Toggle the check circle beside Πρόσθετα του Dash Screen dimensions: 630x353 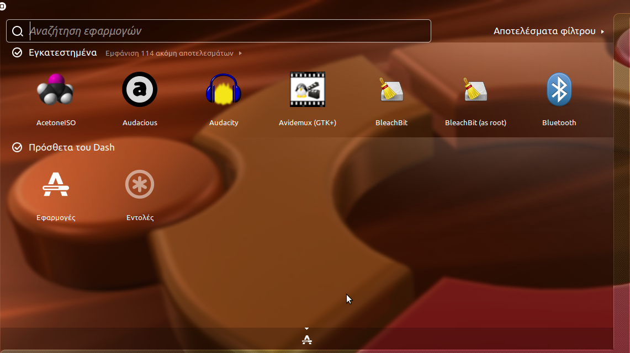(17, 148)
